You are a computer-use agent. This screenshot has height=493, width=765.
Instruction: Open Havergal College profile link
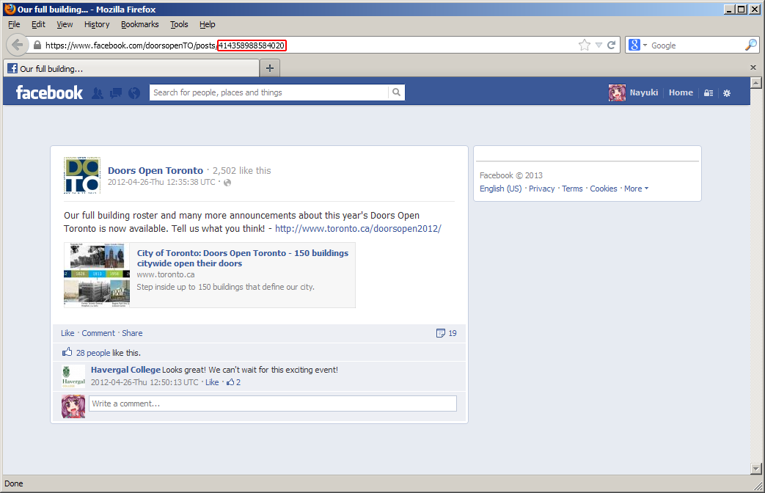coord(125,370)
